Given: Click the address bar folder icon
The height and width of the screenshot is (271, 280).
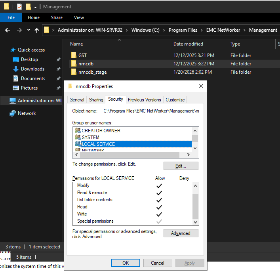Looking at the screenshot, I should click(x=46, y=30).
